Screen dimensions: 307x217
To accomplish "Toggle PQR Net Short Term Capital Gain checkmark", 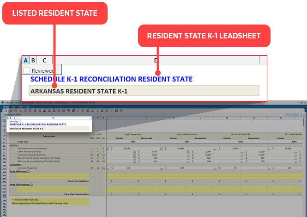I will point(134,158).
